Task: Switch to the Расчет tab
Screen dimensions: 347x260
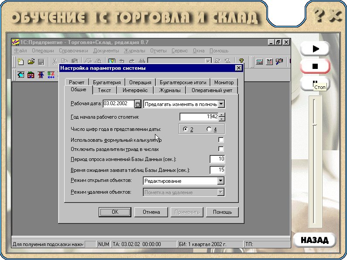Action: 76,82
